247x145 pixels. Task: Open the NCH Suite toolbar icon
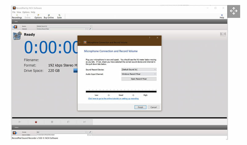point(59,16)
